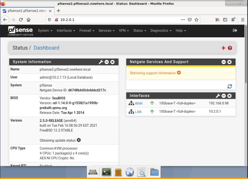
Task: Click the Retrieving support information message
Action: [153, 73]
